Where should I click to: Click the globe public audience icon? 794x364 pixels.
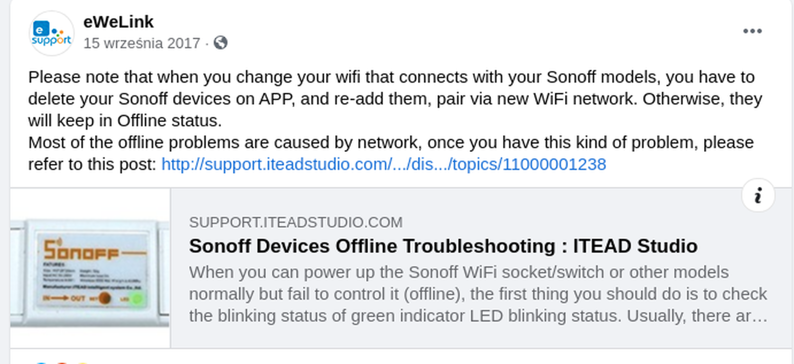220,43
